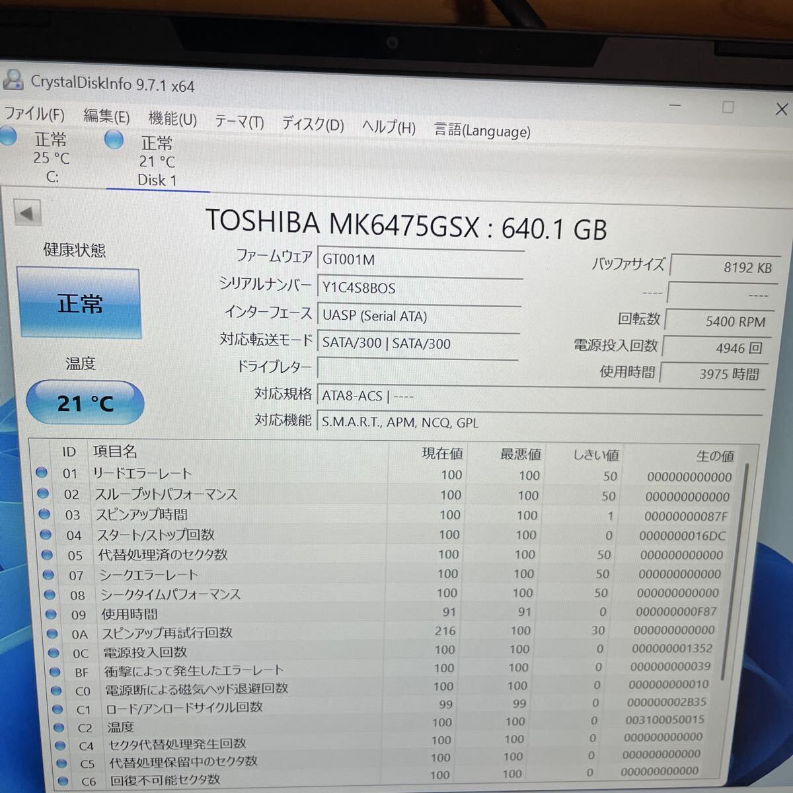Open the 言語(Language) menu
The image size is (793, 793).
(x=482, y=130)
